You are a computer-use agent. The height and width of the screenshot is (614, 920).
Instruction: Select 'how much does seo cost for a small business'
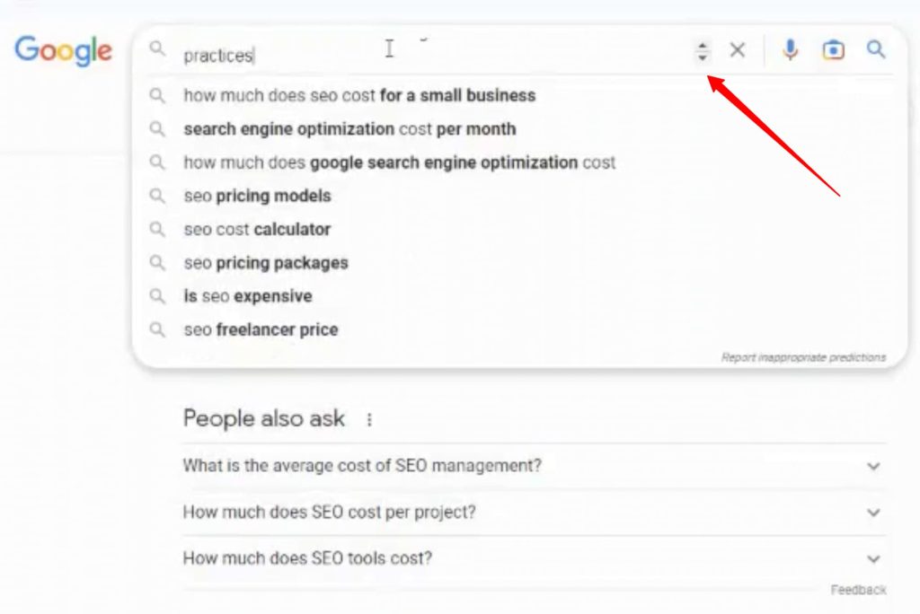[358, 95]
